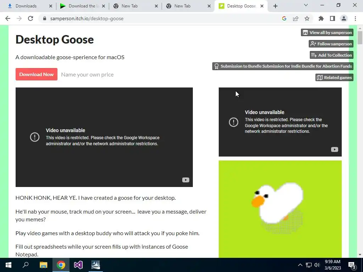Open Visual Studio from taskbar
Screen dimensions: 363x272
point(78,265)
